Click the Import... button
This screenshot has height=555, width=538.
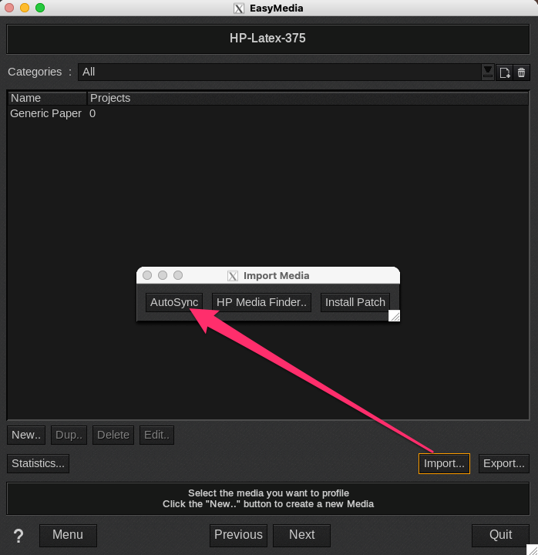click(444, 463)
